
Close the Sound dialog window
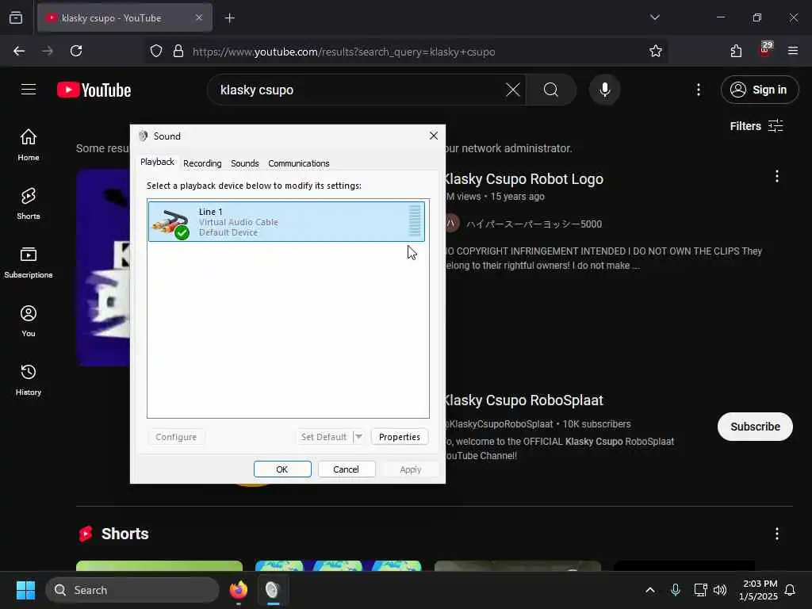click(x=434, y=136)
